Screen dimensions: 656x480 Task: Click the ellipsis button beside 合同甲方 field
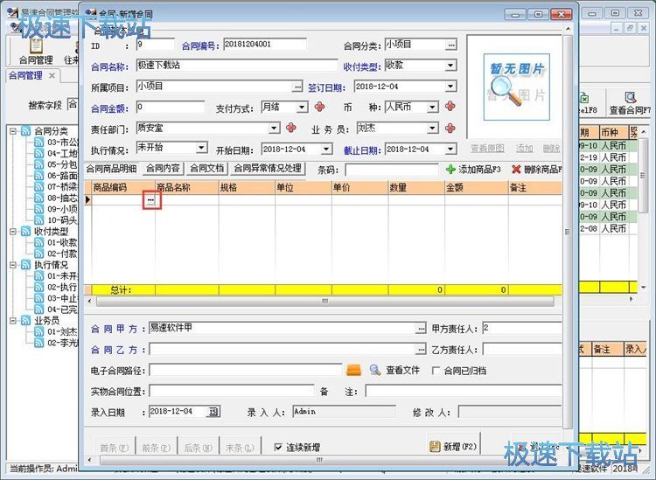click(421, 329)
